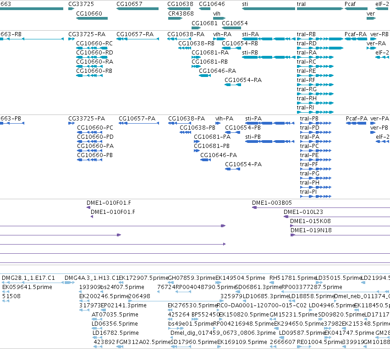
Task: Select EST EK059641.5prime
Action: tap(27, 287)
